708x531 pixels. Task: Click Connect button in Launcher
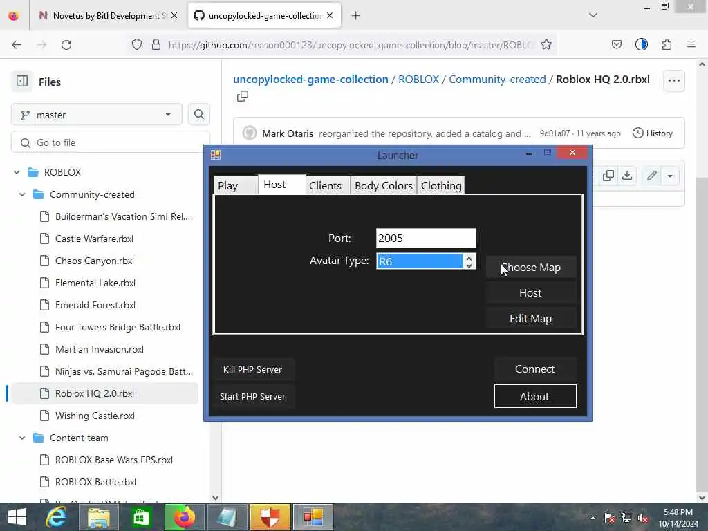point(535,369)
